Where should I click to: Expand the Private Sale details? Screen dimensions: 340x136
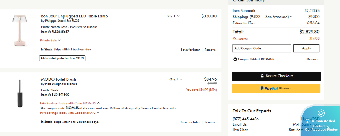[x=50, y=41]
